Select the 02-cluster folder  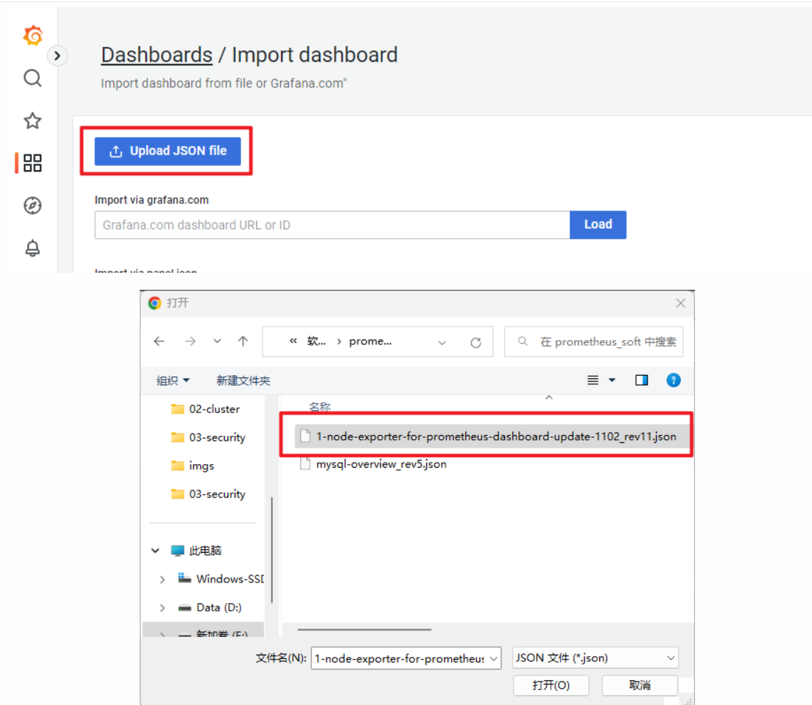(x=206, y=409)
